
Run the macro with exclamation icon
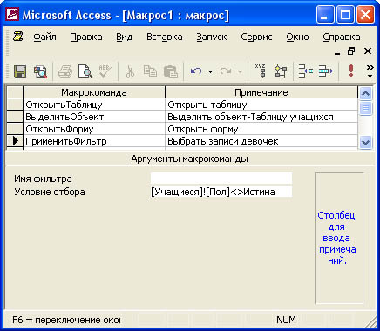(x=351, y=71)
